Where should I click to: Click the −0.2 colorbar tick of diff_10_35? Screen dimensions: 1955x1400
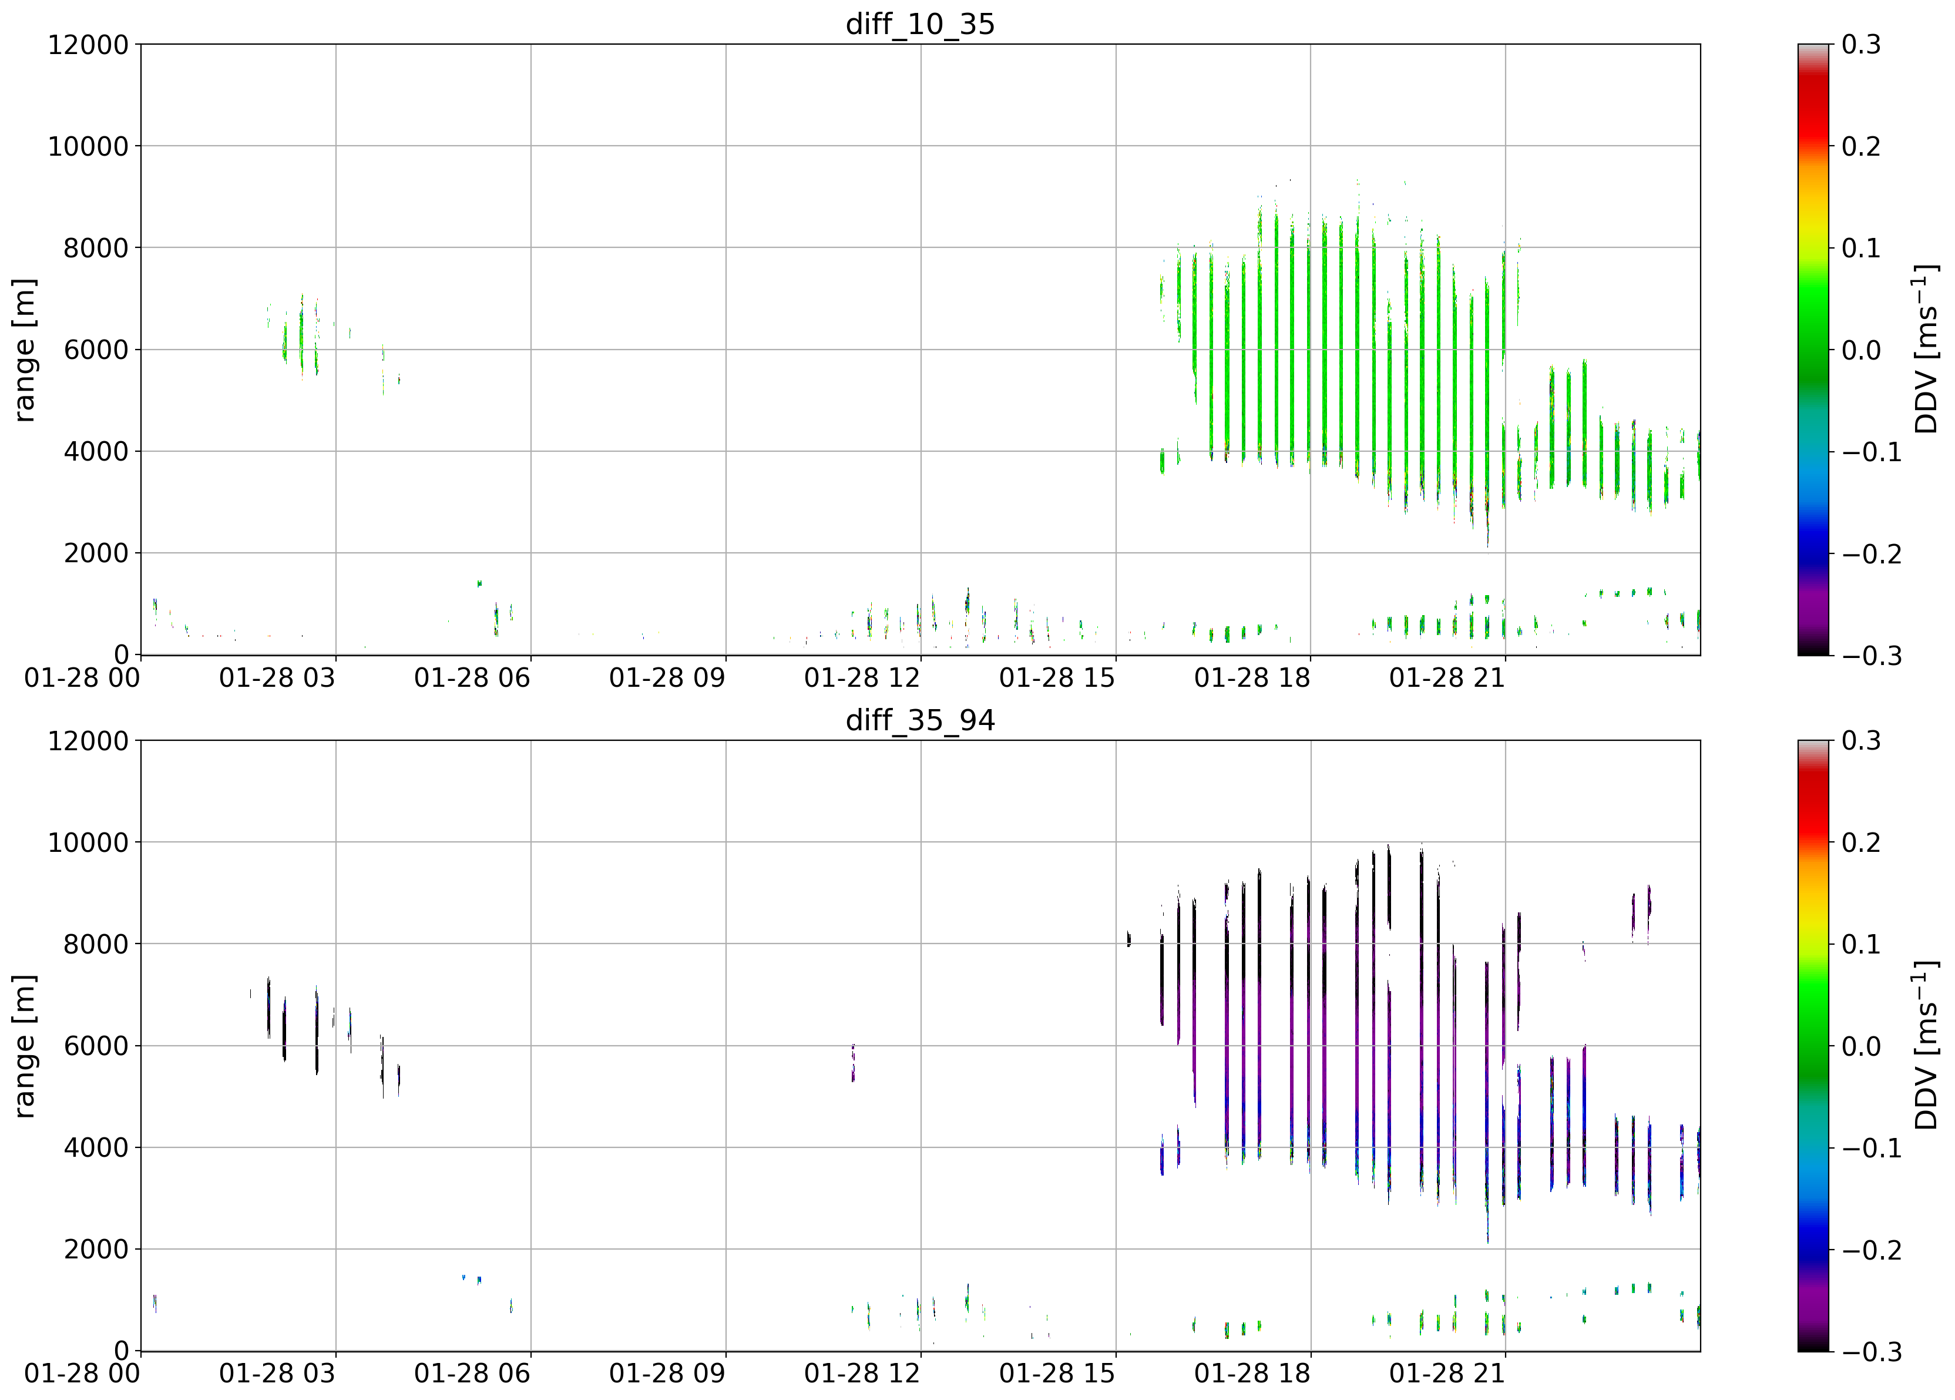(x=1872, y=553)
